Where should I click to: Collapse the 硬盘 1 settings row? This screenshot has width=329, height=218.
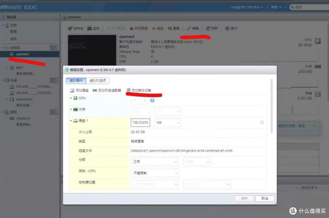tap(71, 121)
